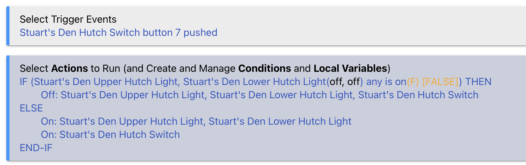Click the black (off, off) device states
This screenshot has width=526, height=165.
click(x=345, y=82)
